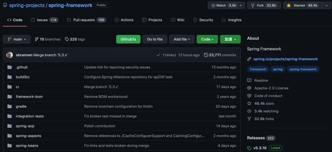332x152 pixels.
Task: Open the main branch dropdown
Action: [17, 39]
